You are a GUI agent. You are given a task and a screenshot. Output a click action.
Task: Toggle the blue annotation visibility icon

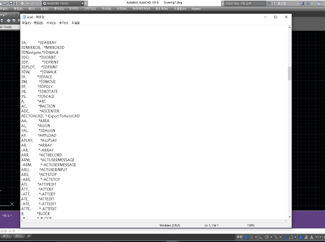(300, 237)
